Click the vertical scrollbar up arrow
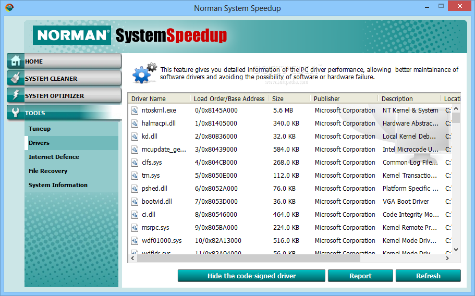The width and height of the screenshot is (475, 296). click(456, 108)
